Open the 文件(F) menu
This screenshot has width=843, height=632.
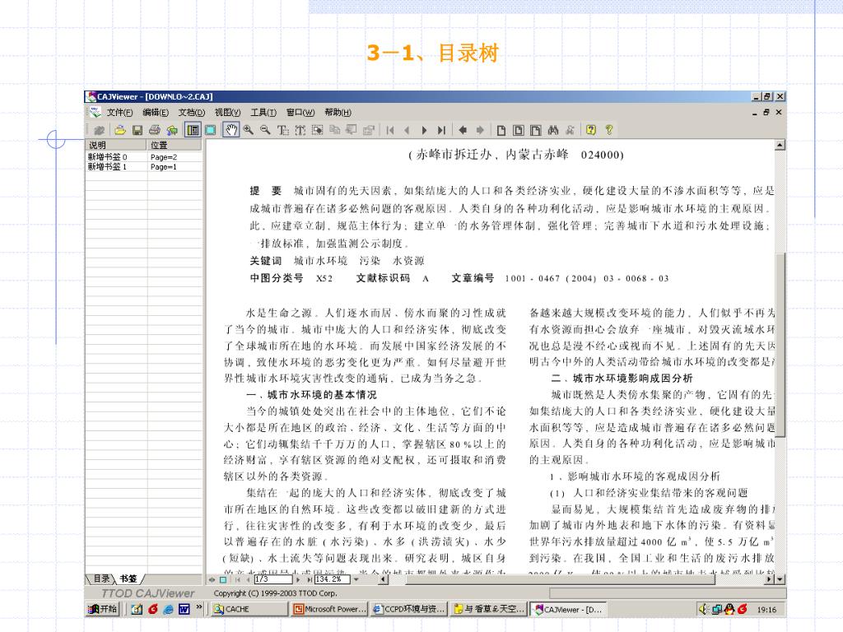click(x=119, y=112)
